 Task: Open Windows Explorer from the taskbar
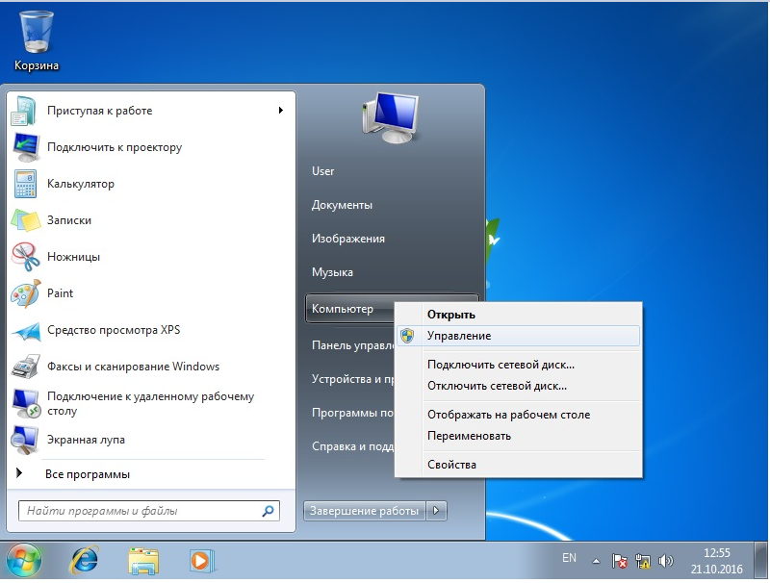point(142,561)
